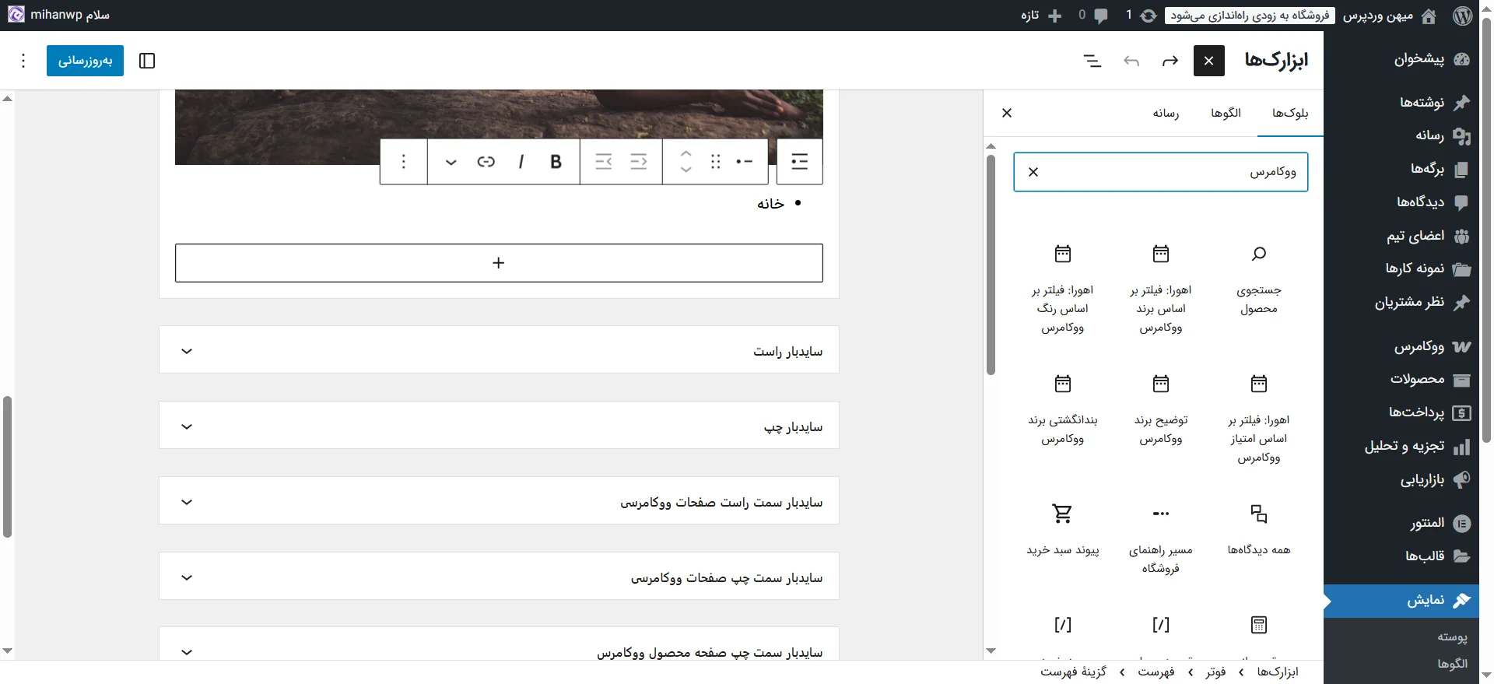Viewport: 1494px width, 684px height.
Task: Click the خانه list item text
Action: point(770,204)
